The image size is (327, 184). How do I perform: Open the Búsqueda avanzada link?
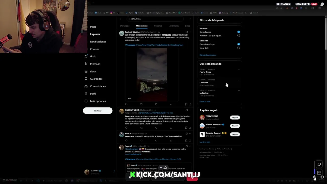click(x=208, y=55)
